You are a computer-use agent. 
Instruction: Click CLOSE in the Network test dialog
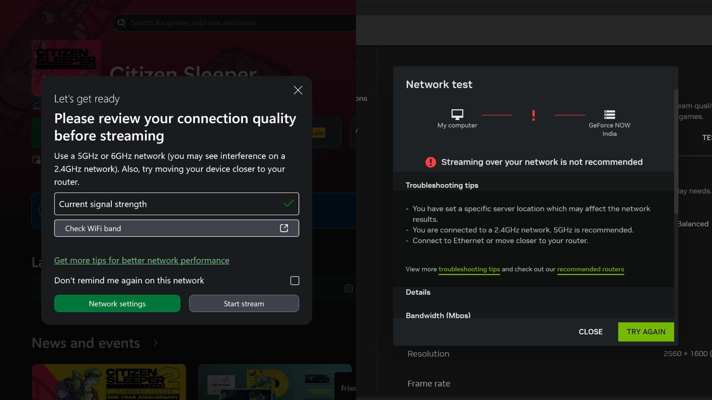[x=590, y=331]
